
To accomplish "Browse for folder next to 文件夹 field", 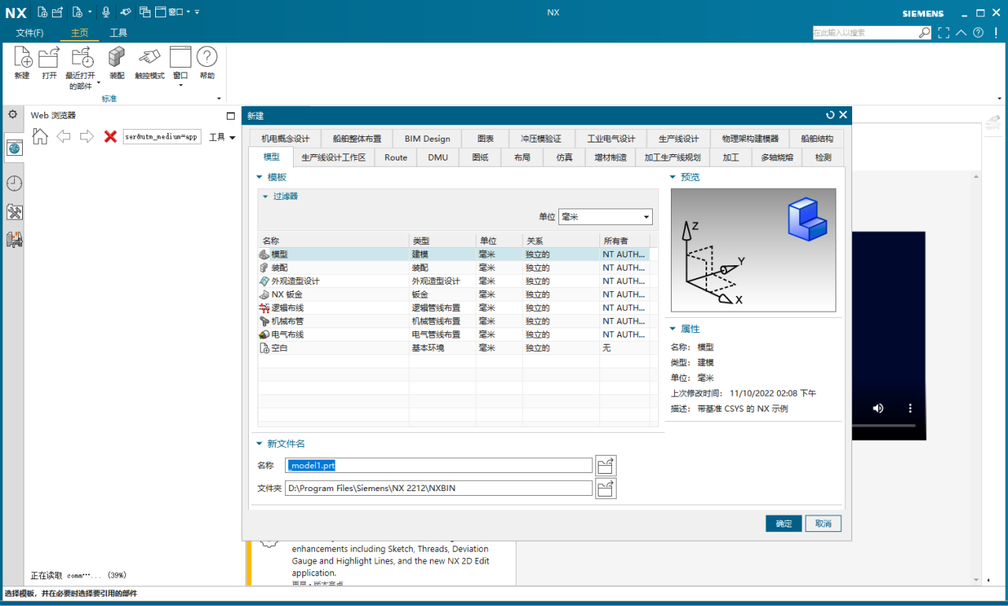I will (606, 489).
